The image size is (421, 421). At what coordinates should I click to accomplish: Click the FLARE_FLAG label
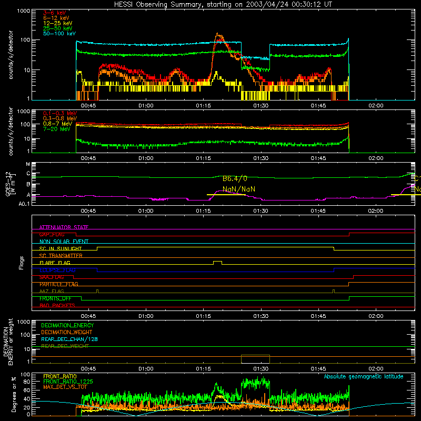pyautogui.click(x=55, y=263)
